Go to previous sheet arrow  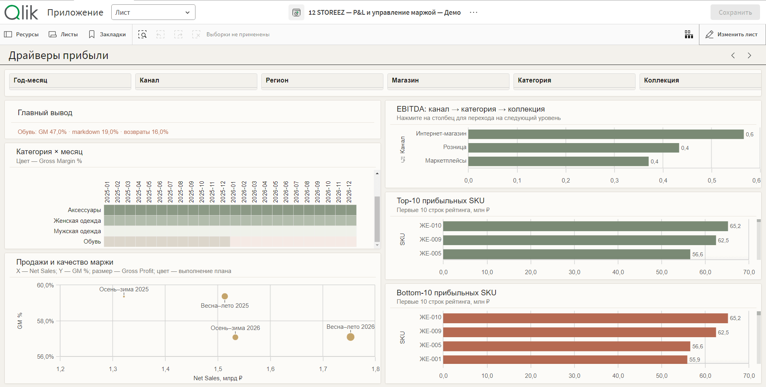[x=733, y=55]
